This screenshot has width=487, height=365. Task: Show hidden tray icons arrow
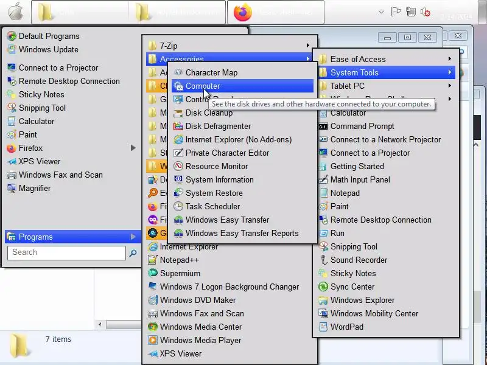tap(381, 12)
